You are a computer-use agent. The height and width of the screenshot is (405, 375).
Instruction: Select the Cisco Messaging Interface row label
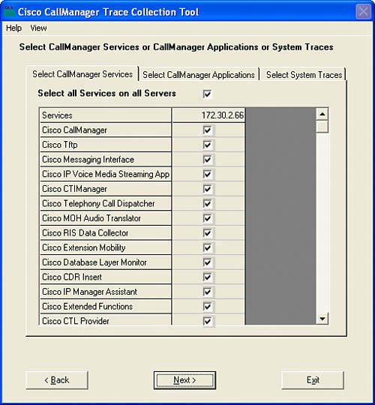(105, 159)
